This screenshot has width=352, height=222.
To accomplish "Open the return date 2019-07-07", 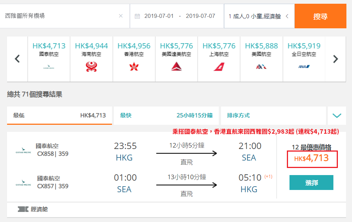I will click(x=201, y=16).
